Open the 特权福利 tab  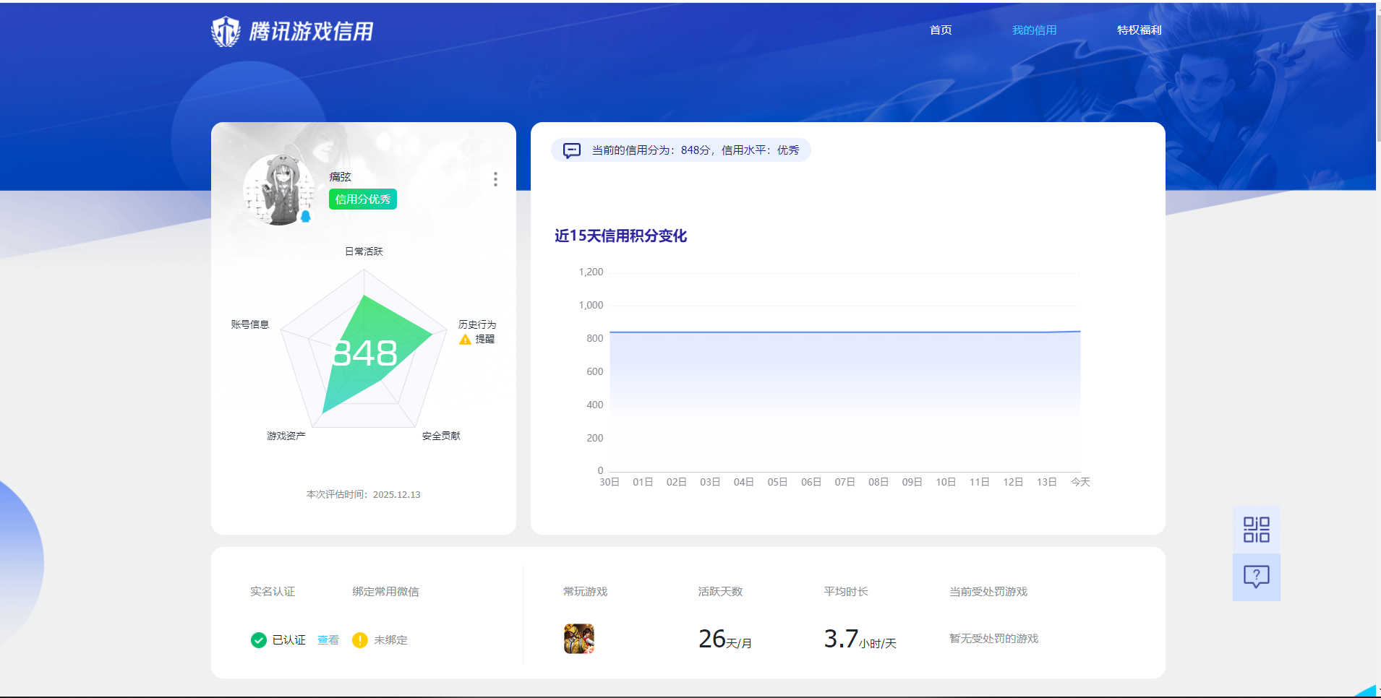click(x=1139, y=30)
